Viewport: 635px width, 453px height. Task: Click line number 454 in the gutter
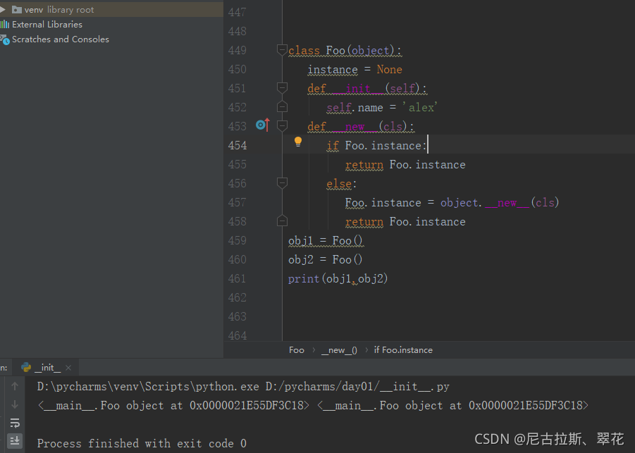tap(238, 145)
